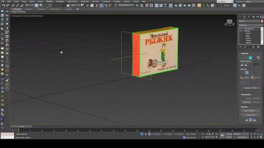Open Edit Named Selection Sets icon
Viewport: 264px width, 148px height.
pos(115,5)
